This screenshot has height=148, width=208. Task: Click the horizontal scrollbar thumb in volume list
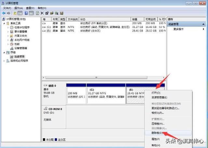(96, 78)
